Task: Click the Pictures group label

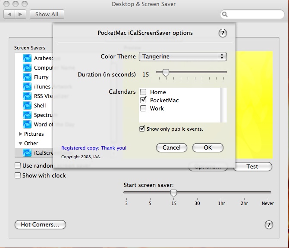Action: [x=34, y=134]
